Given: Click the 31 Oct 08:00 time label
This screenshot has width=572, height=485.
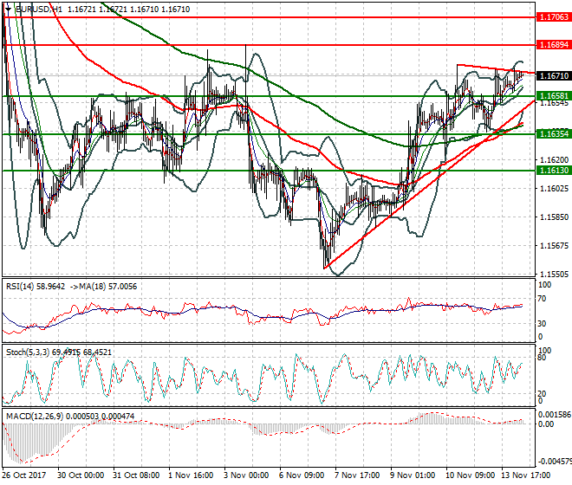Looking at the screenshot, I should 136,475.
